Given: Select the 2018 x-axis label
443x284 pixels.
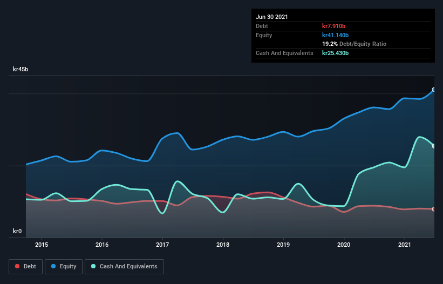Looking at the screenshot, I should click(223, 245).
